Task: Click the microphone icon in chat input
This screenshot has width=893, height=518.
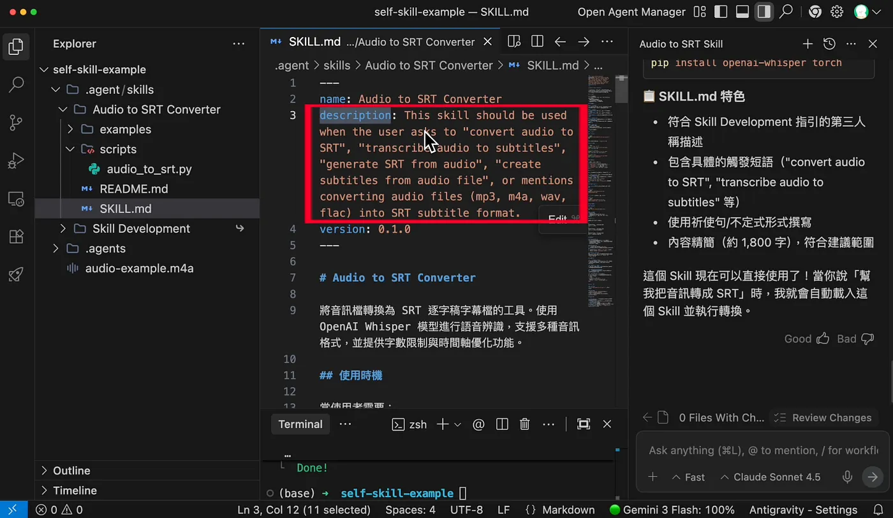Action: [848, 477]
